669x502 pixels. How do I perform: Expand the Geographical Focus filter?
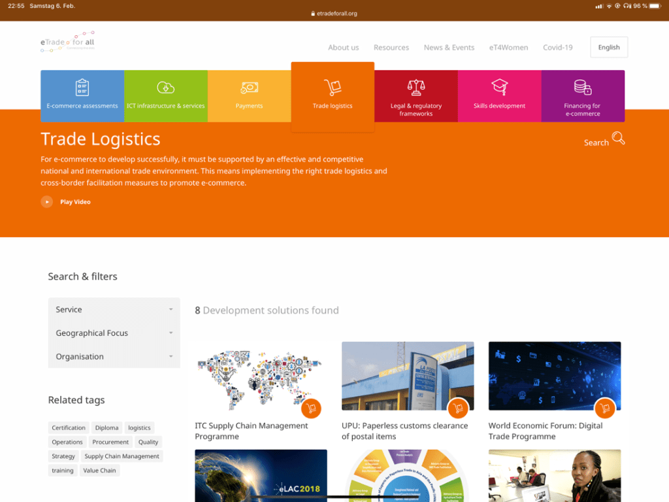tap(114, 333)
